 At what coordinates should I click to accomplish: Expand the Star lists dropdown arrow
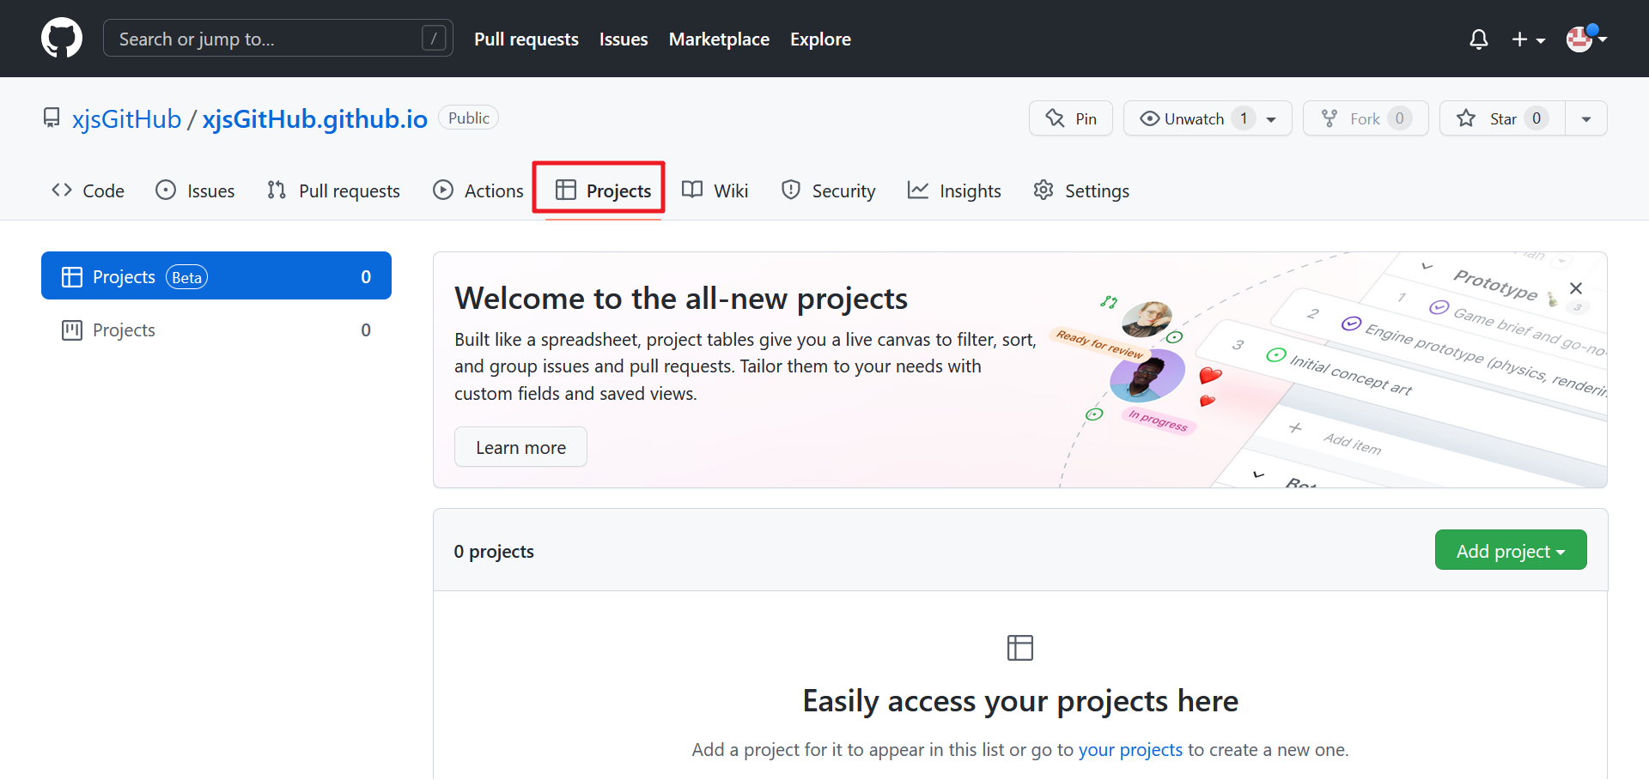(x=1586, y=118)
